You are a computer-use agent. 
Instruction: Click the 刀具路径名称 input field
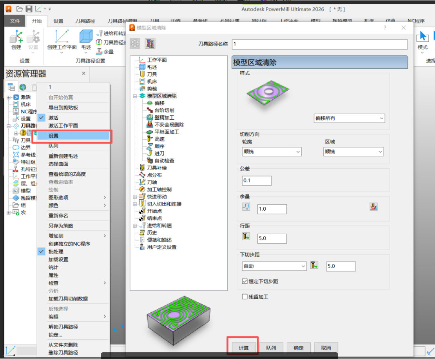tap(320, 44)
